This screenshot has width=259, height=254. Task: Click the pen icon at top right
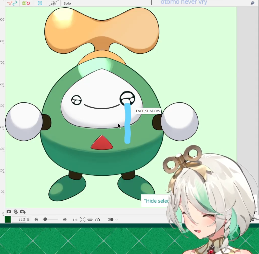252,3
